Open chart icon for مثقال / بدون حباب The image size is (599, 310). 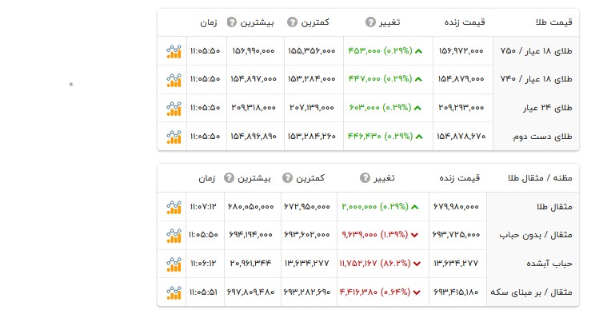coord(174,235)
